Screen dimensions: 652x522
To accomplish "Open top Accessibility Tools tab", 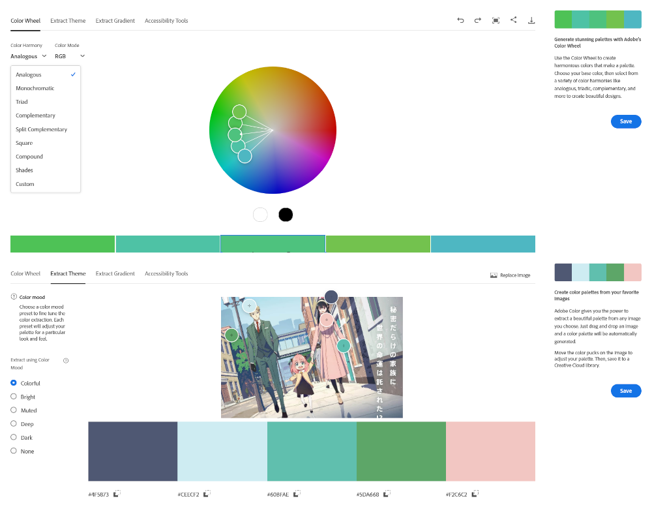I will [166, 21].
